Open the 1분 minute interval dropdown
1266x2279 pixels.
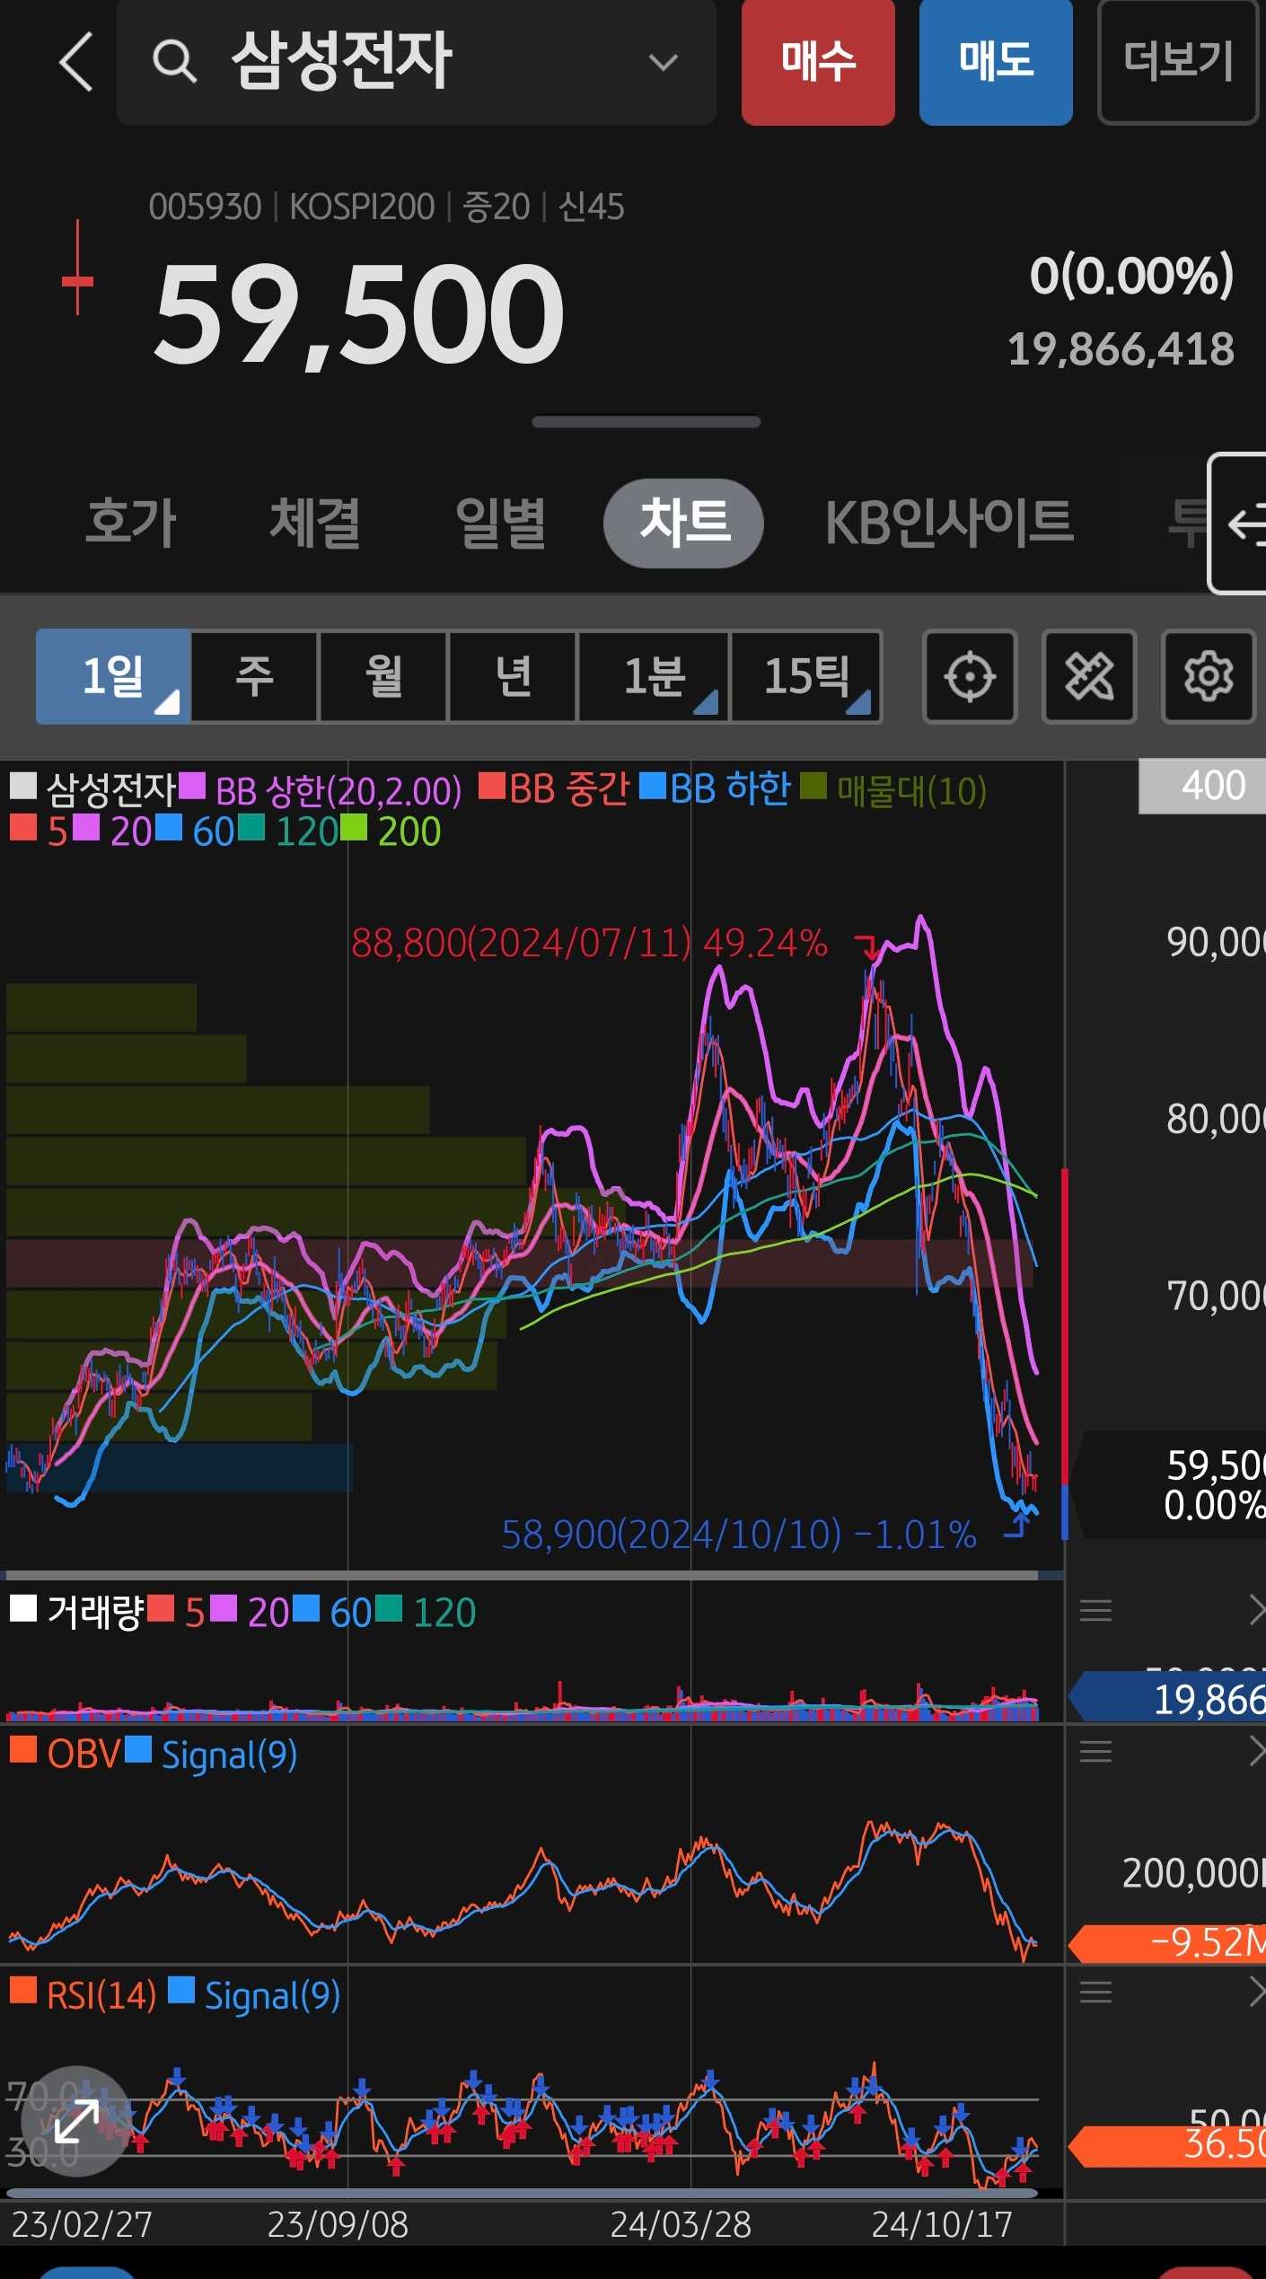coord(654,676)
